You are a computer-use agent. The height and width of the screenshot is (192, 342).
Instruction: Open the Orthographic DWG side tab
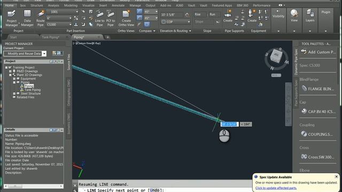pos(69,93)
